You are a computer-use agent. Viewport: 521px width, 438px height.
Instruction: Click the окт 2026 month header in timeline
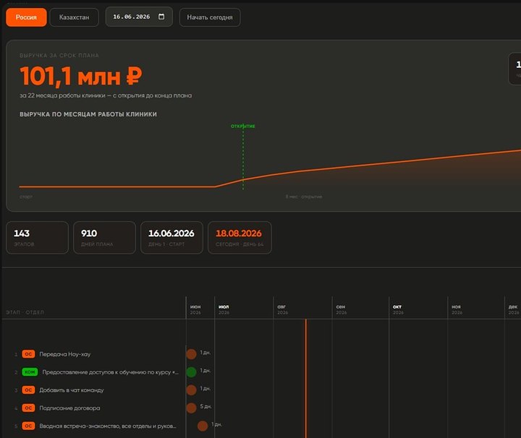point(398,309)
